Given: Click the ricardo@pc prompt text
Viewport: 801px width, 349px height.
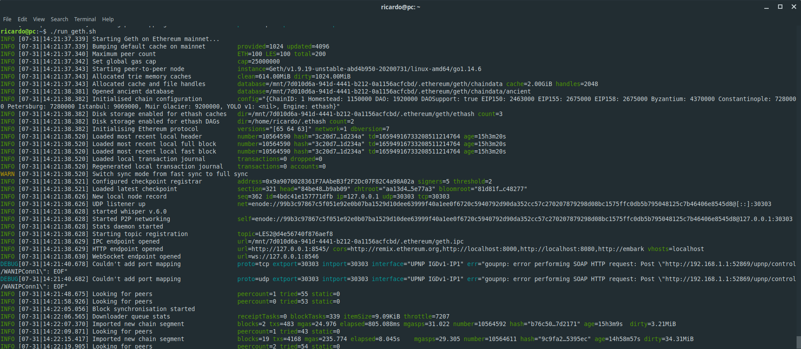Looking at the screenshot, I should 18,31.
